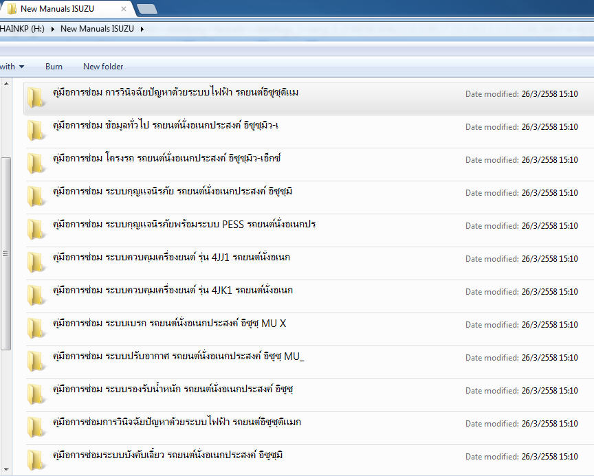This screenshot has height=476, width=594.
Task: Select row คู่มือการซ่อมระบบบังคับเลี้ยว
Action: pos(309,460)
